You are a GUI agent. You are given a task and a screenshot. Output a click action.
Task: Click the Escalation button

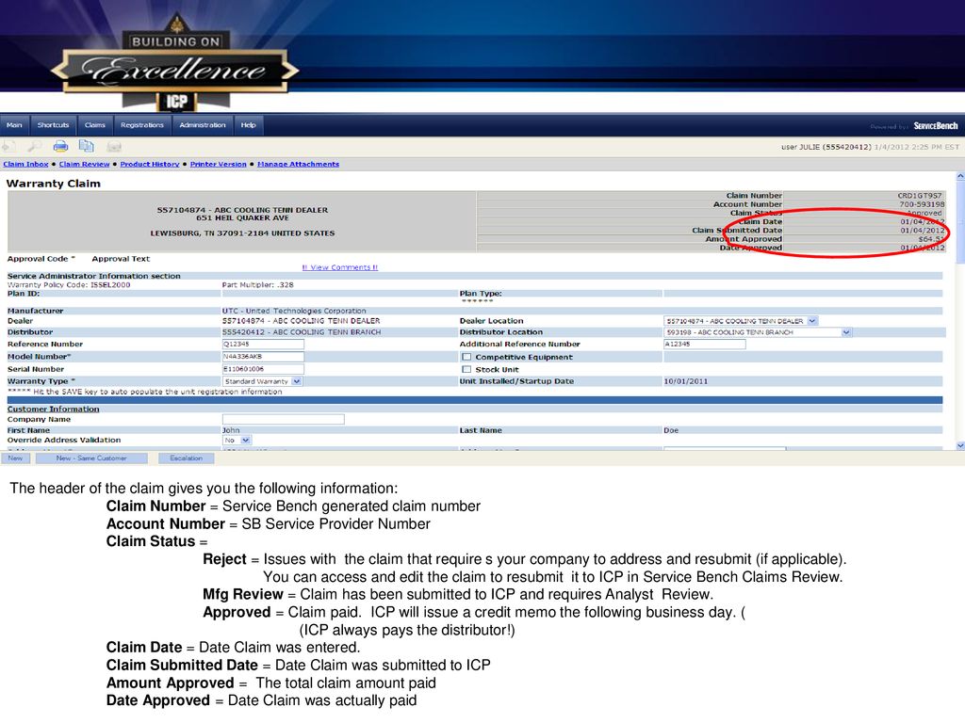pyautogui.click(x=186, y=458)
